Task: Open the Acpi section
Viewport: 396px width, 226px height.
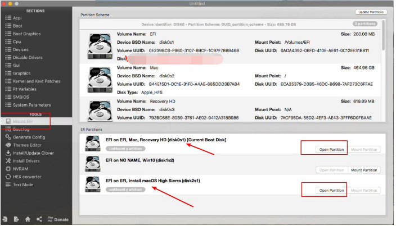Action: [17, 18]
